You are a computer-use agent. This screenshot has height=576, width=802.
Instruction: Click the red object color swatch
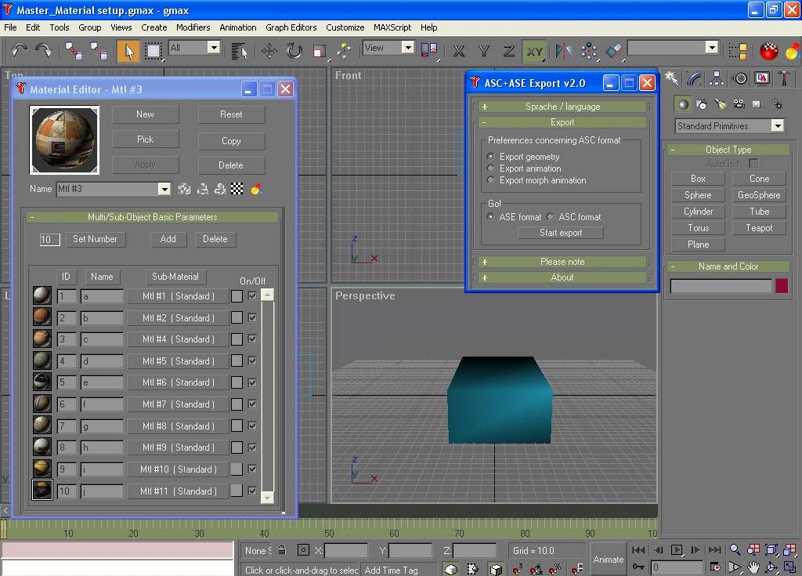[781, 286]
